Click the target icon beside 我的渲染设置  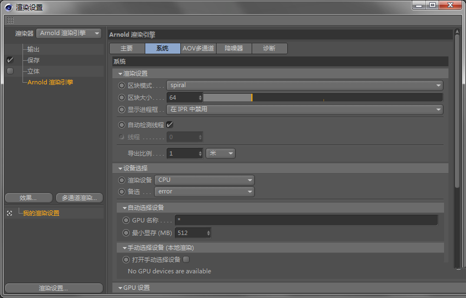click(x=9, y=213)
